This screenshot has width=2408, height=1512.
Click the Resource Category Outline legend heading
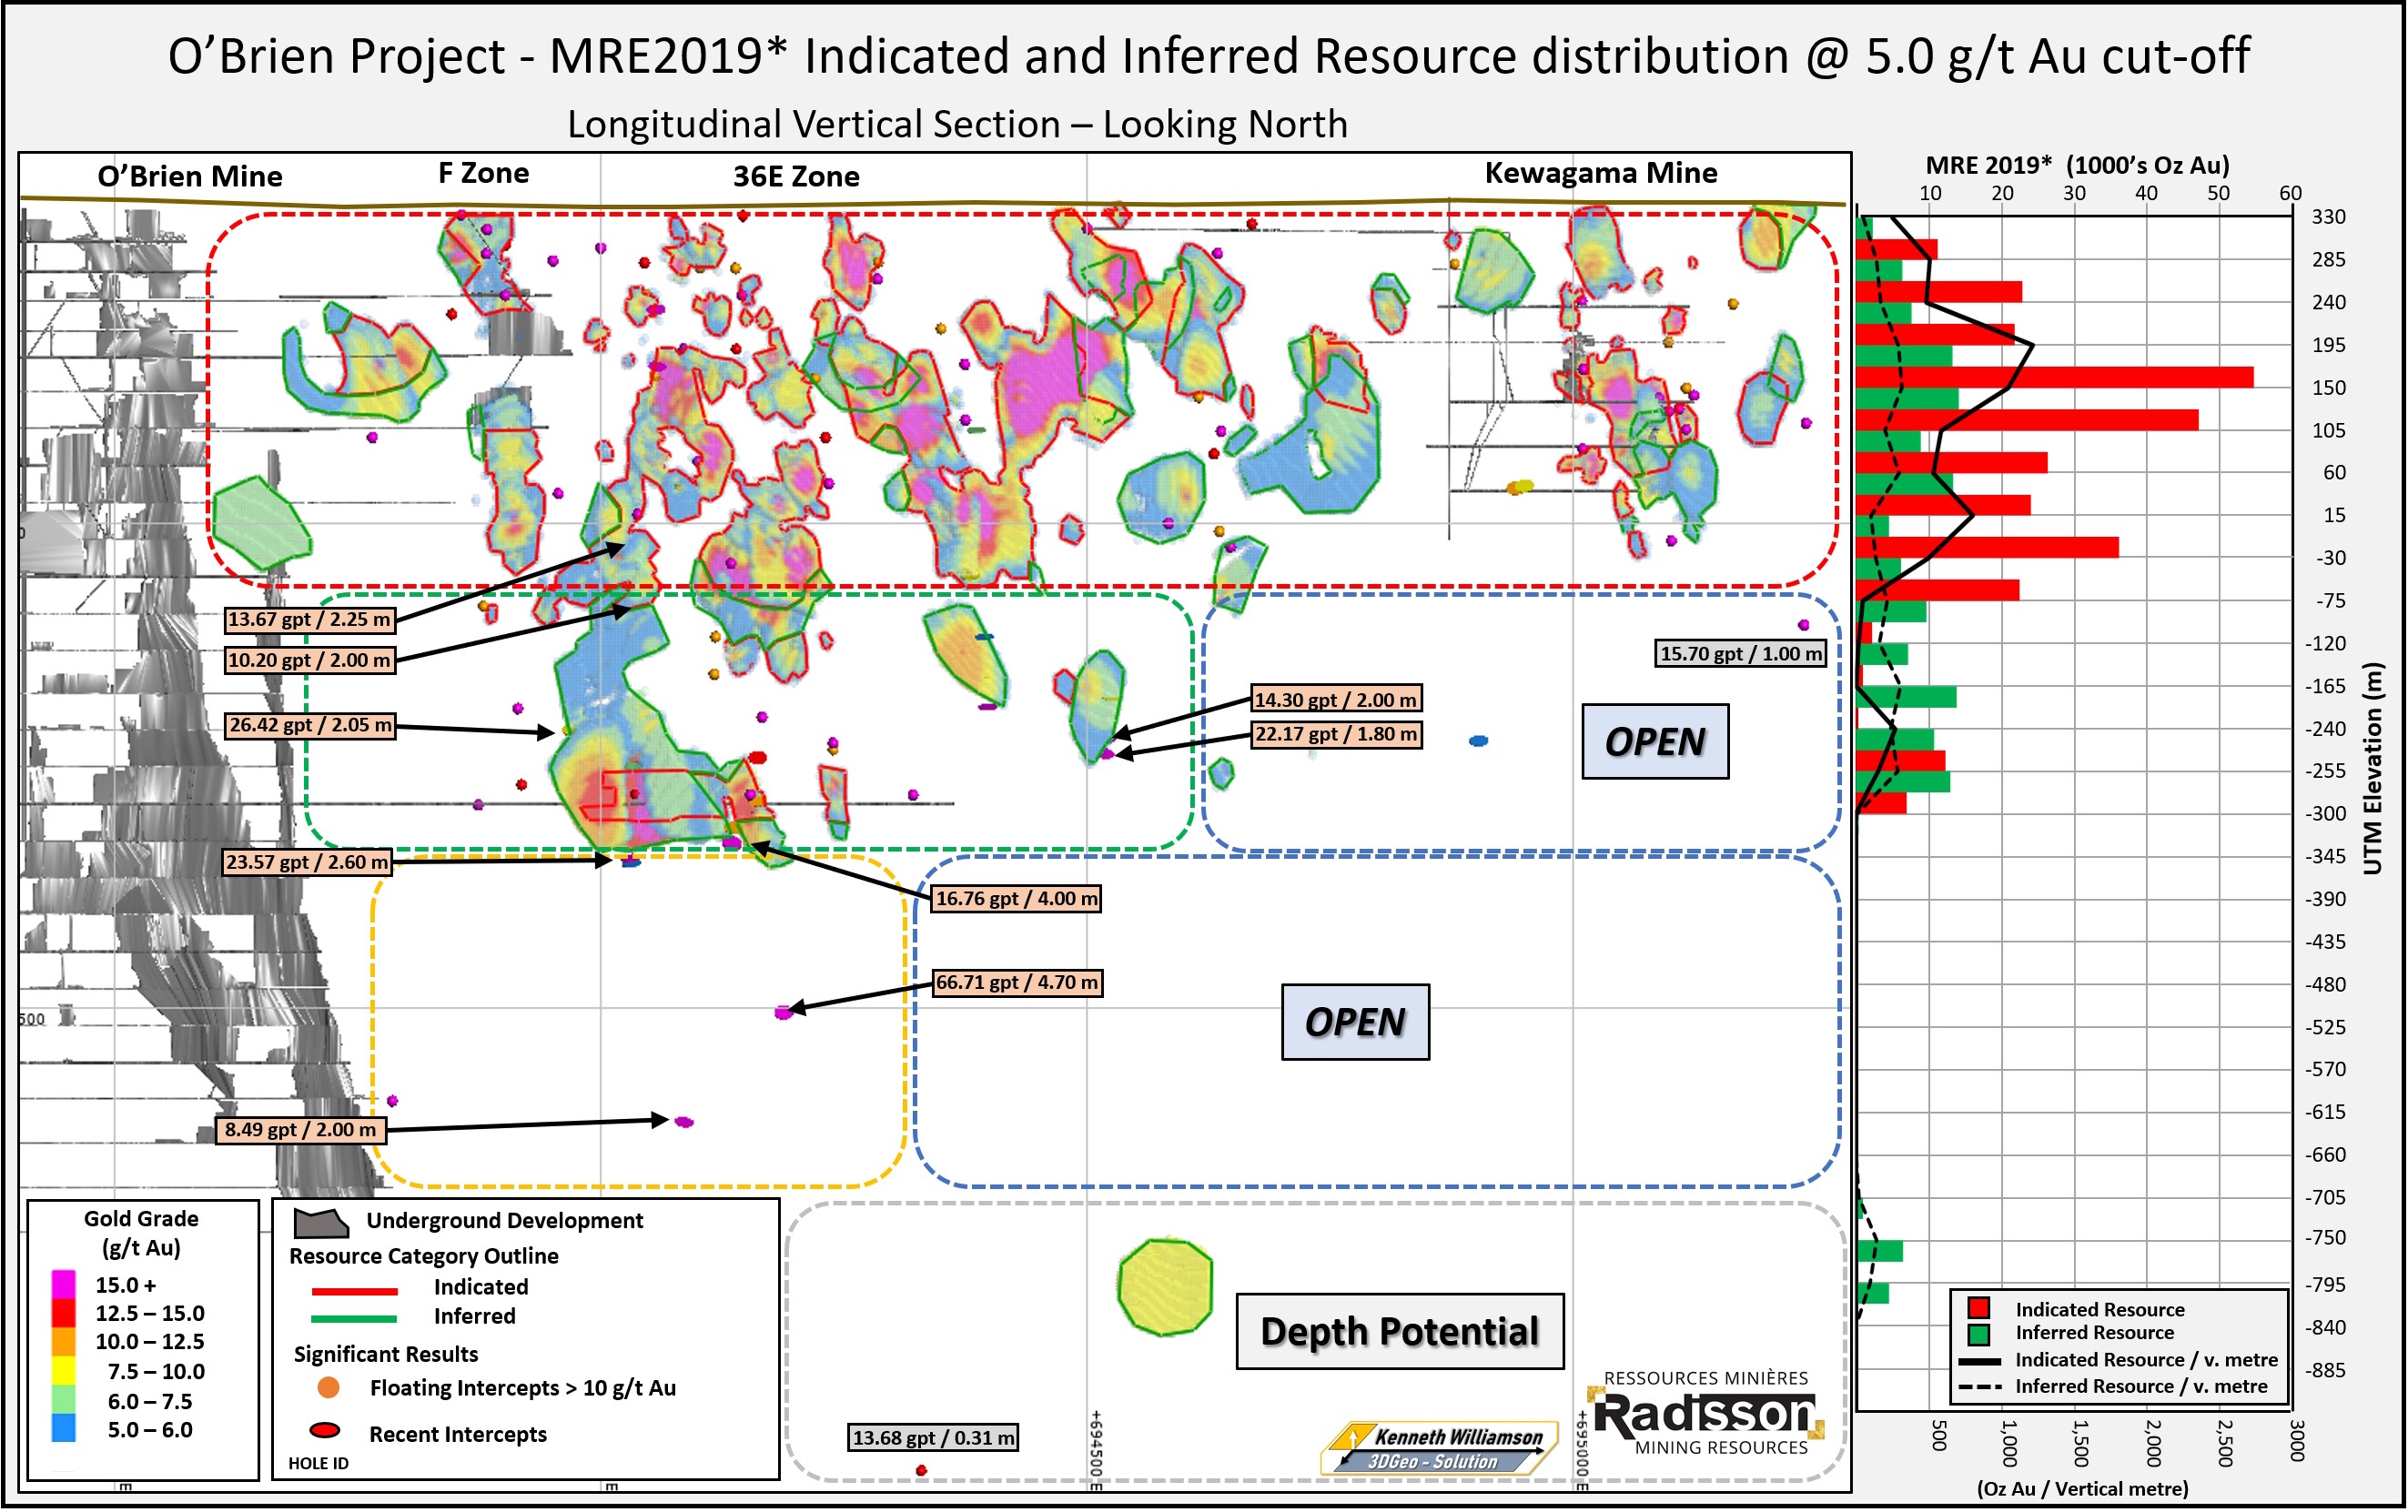click(424, 1256)
